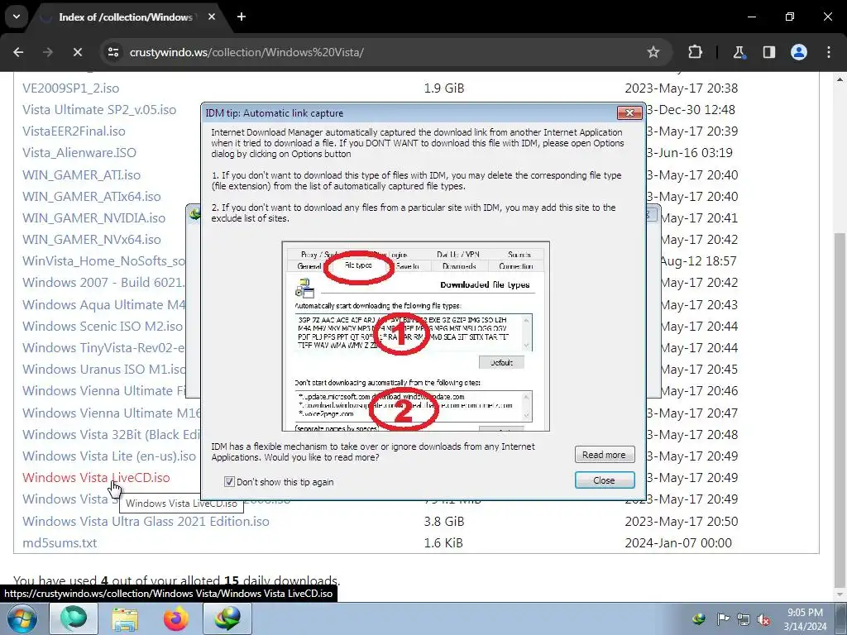Close the Index of /collection tab
This screenshot has height=635, width=847.
point(212,17)
